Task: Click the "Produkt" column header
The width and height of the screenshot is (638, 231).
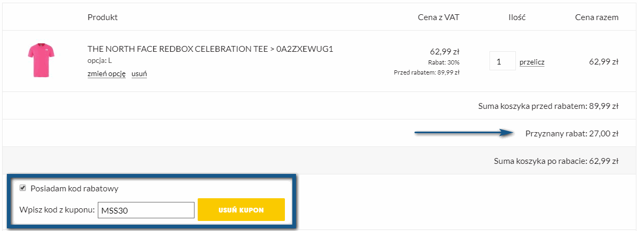Action: click(x=103, y=17)
